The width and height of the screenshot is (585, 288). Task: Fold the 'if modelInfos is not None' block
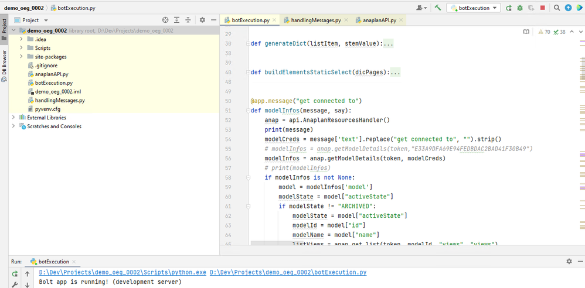coord(248,177)
